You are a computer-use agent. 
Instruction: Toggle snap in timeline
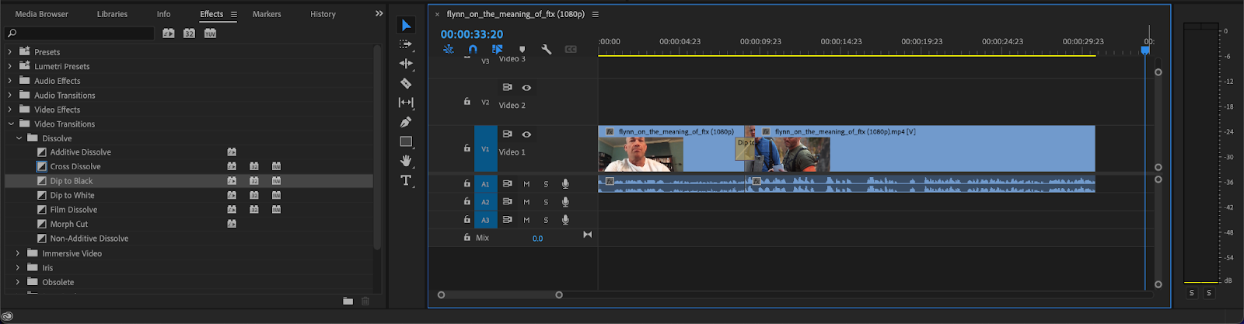tap(473, 49)
